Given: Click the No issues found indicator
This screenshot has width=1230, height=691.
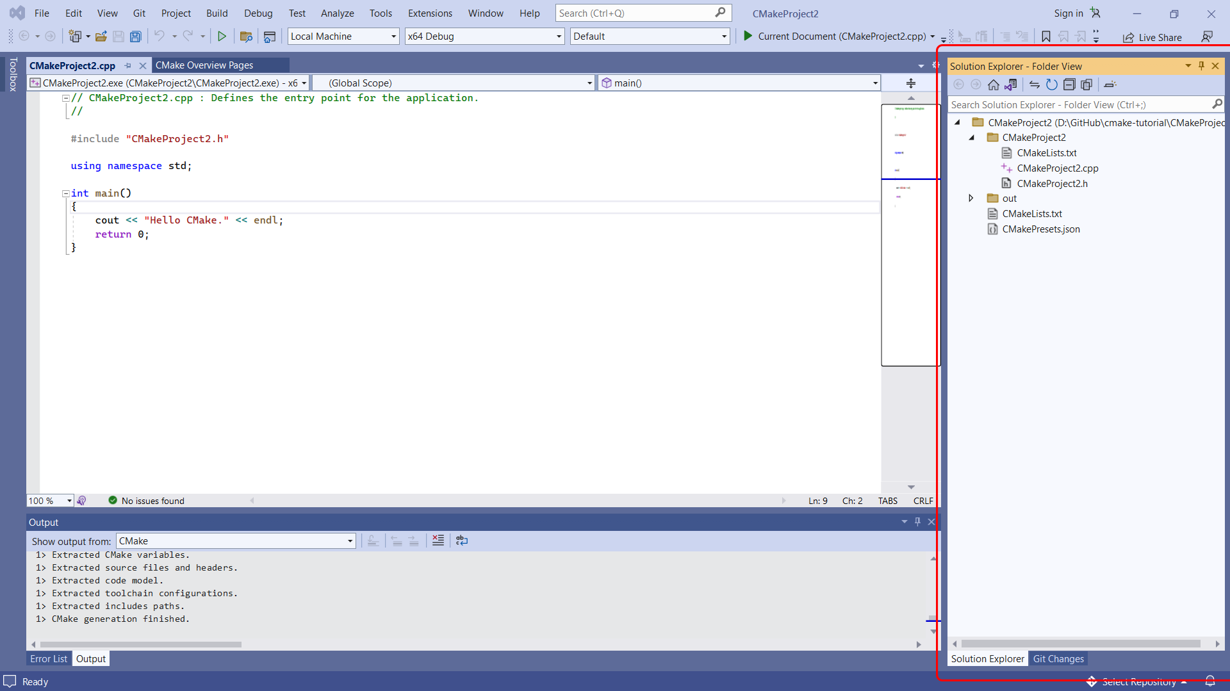Looking at the screenshot, I should [x=146, y=501].
